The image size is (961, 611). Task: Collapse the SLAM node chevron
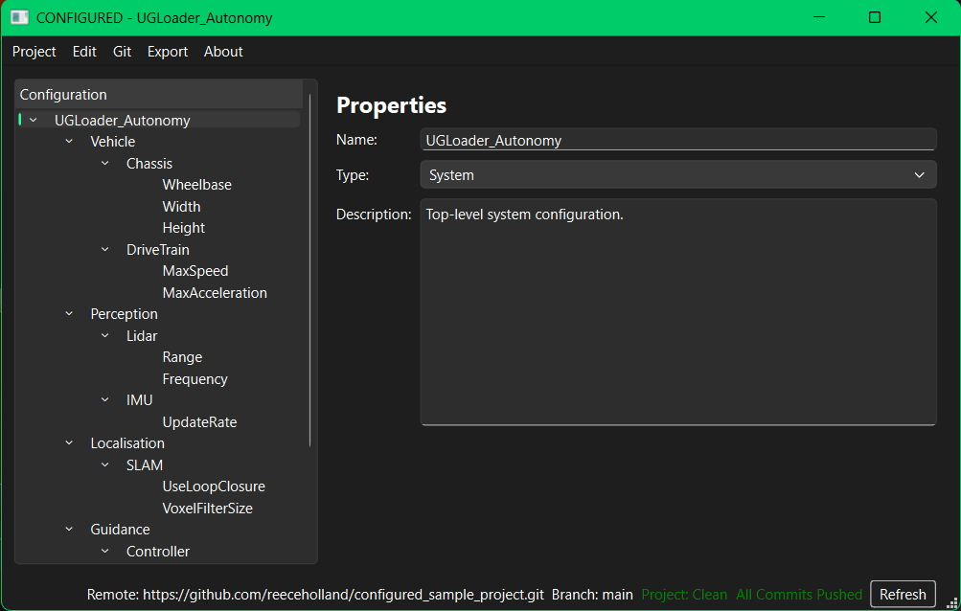105,465
